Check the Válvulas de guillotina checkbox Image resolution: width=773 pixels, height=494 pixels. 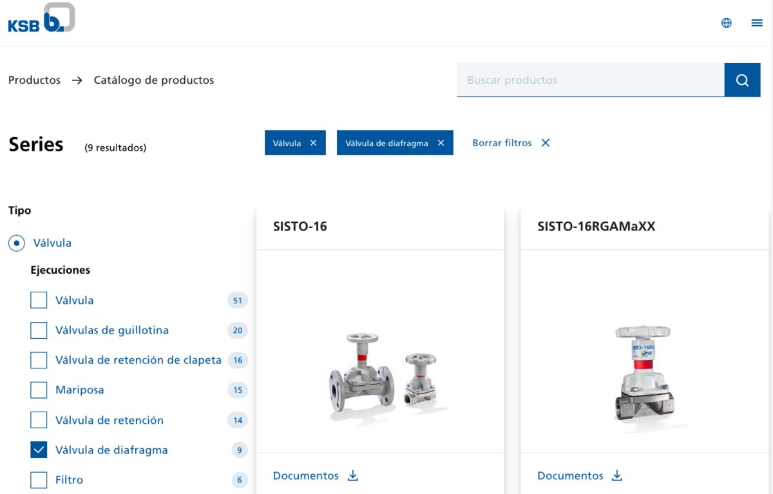click(39, 330)
